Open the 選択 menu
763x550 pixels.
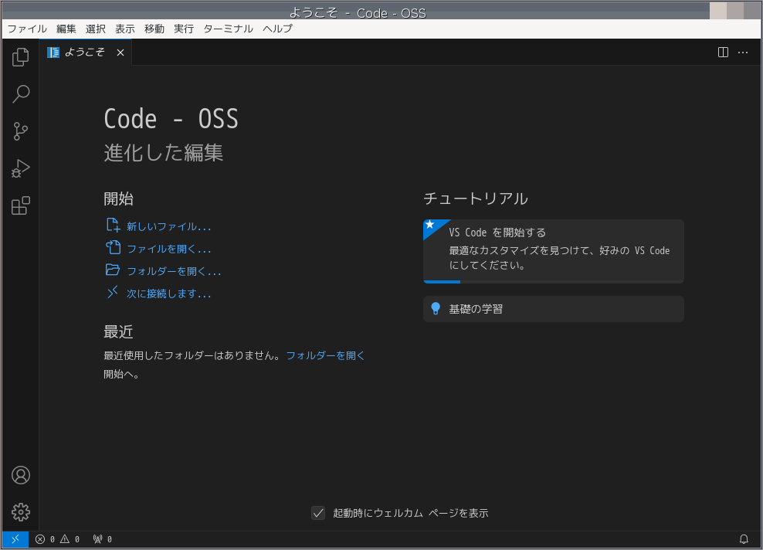[x=96, y=29]
